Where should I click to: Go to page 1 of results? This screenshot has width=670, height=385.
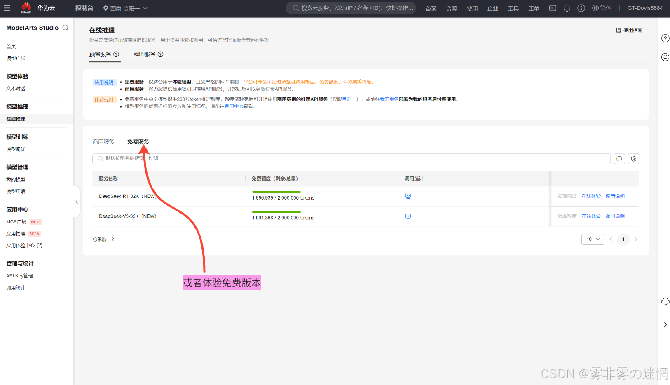click(623, 239)
